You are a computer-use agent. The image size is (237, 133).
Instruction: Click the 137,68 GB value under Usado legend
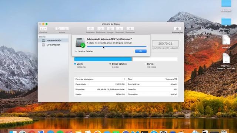click(81, 67)
